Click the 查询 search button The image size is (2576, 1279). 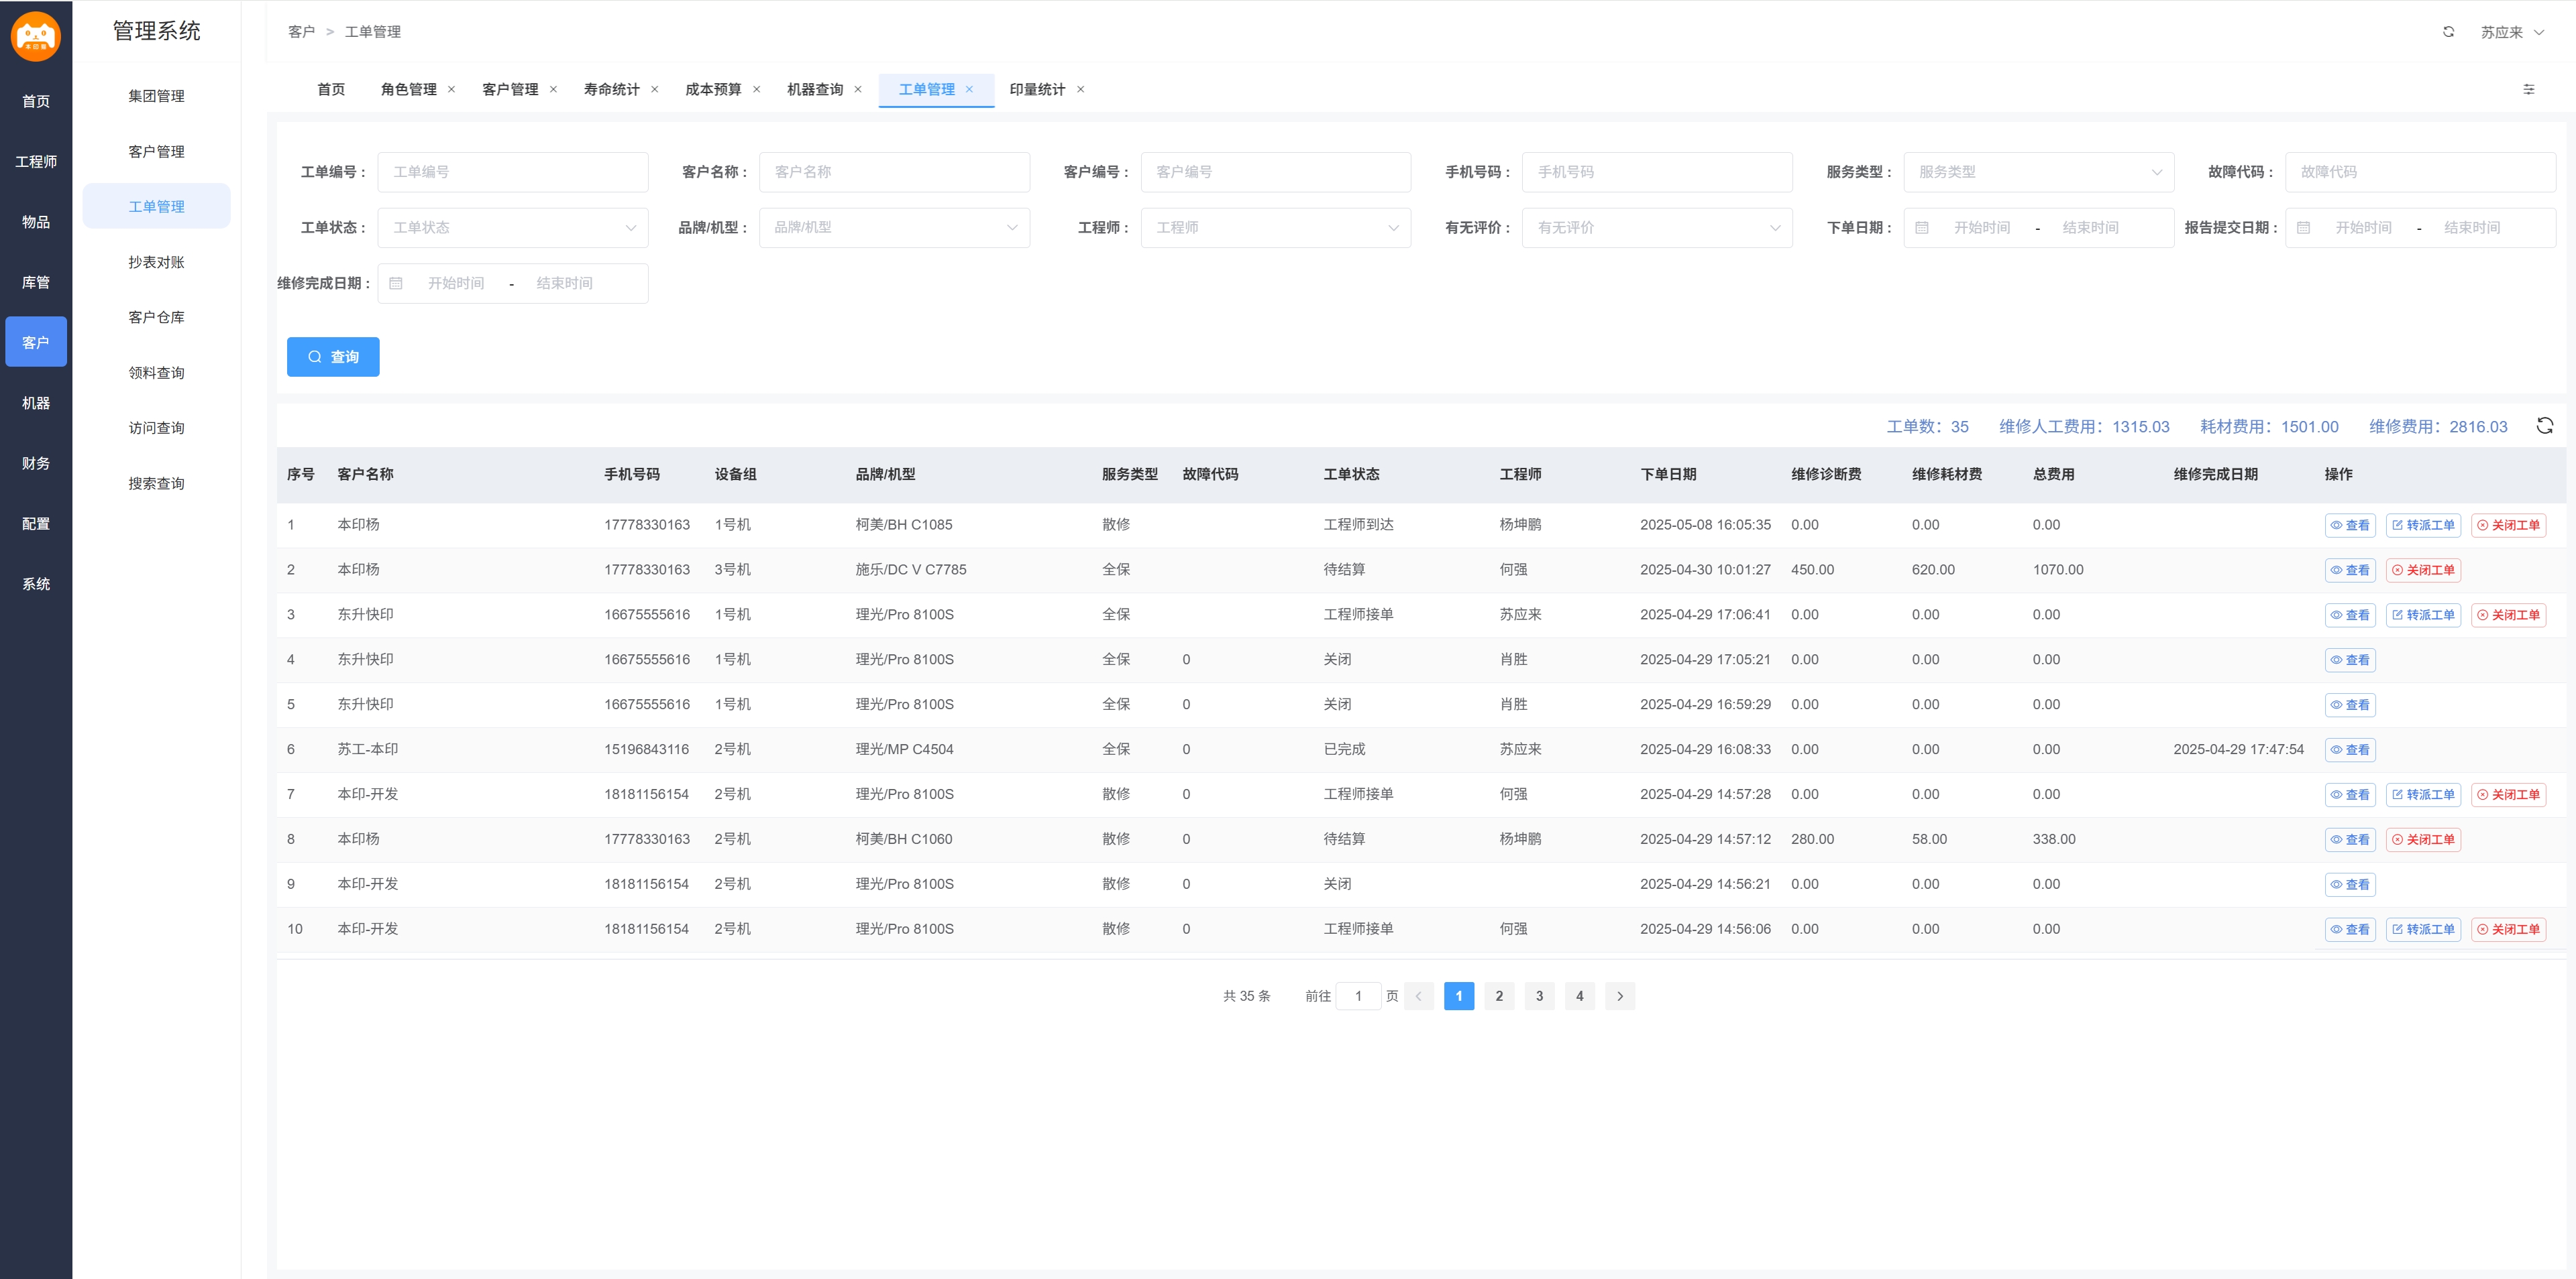pyautogui.click(x=333, y=357)
